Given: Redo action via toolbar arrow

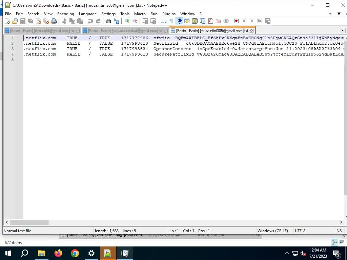Looking at the screenshot, I should coord(98,21).
